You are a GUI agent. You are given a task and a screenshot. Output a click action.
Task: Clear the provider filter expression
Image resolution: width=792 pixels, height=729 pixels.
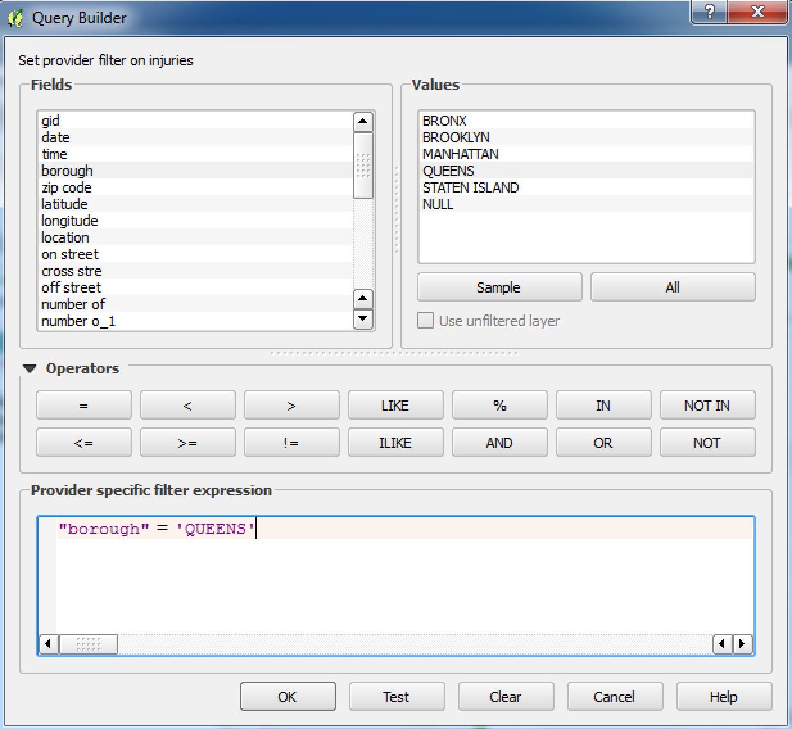click(x=506, y=696)
